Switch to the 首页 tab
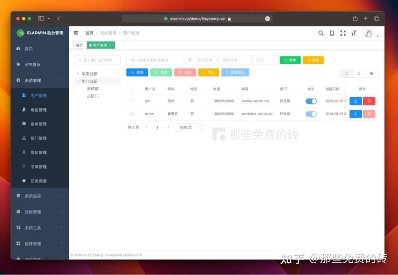The image size is (398, 275). click(x=79, y=45)
